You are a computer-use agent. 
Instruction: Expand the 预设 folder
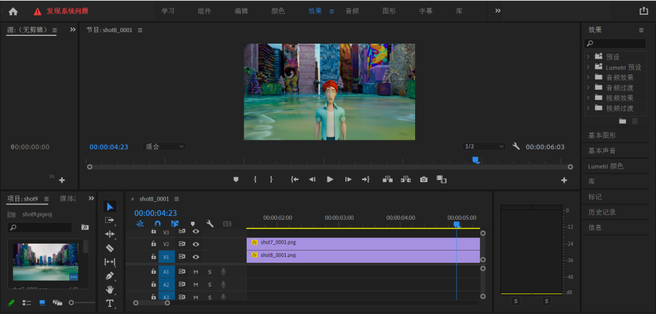point(588,56)
